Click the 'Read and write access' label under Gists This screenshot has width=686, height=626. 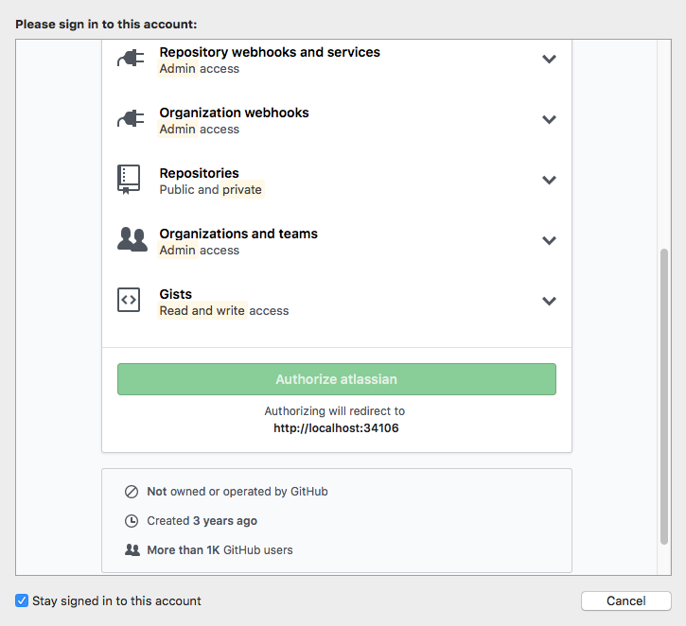coord(224,310)
